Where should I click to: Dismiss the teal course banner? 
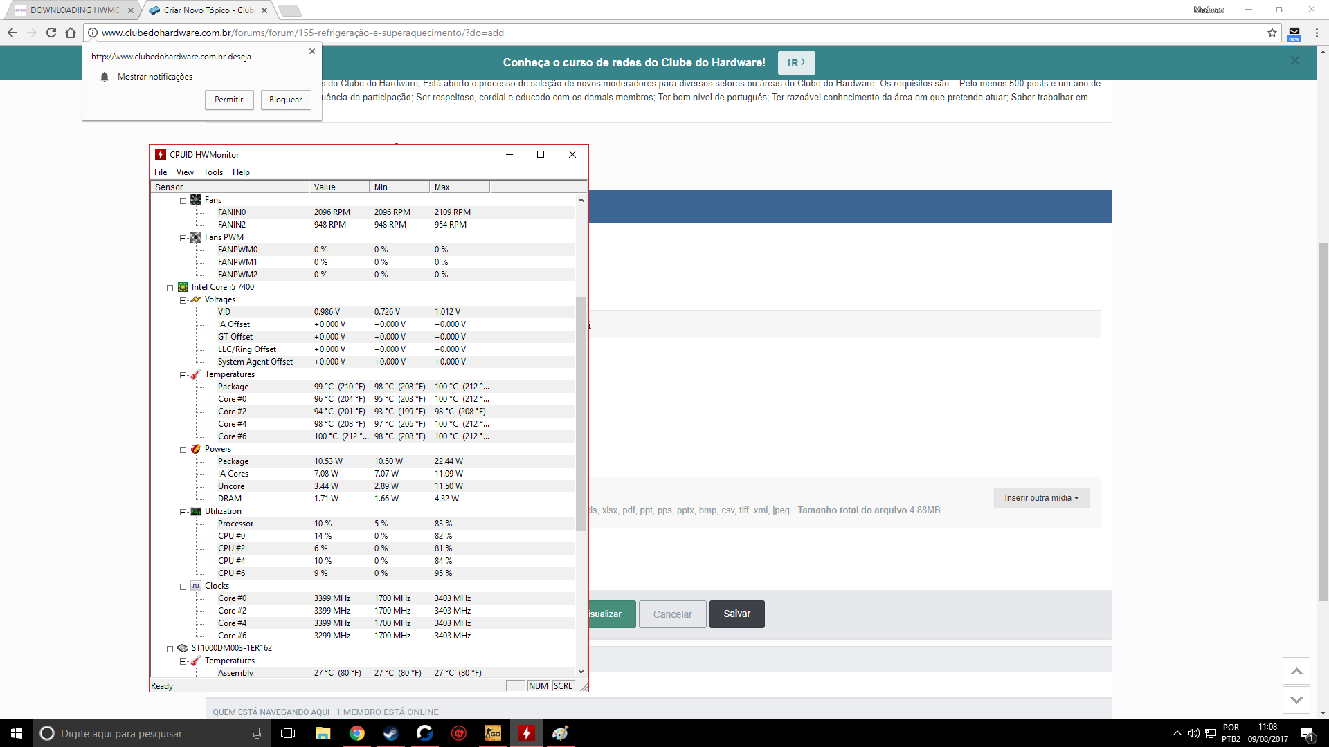pos(1295,61)
